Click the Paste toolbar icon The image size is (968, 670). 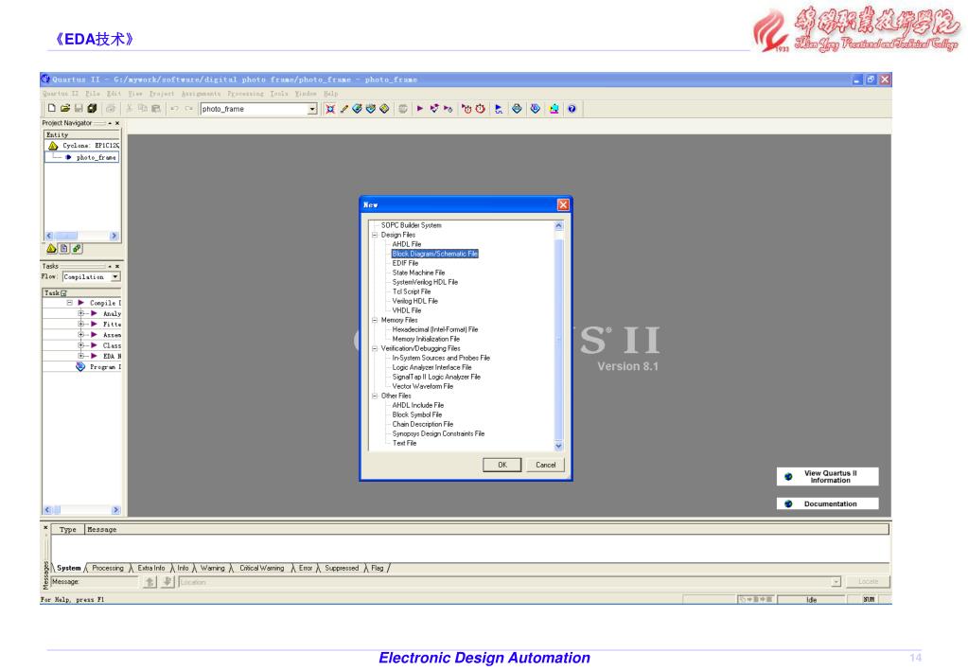[x=155, y=108]
